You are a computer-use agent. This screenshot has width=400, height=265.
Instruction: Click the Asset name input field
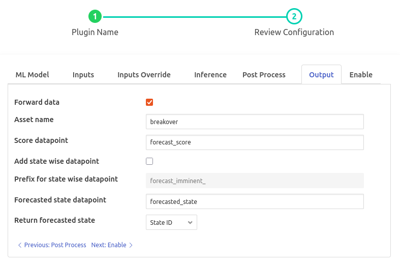point(254,122)
